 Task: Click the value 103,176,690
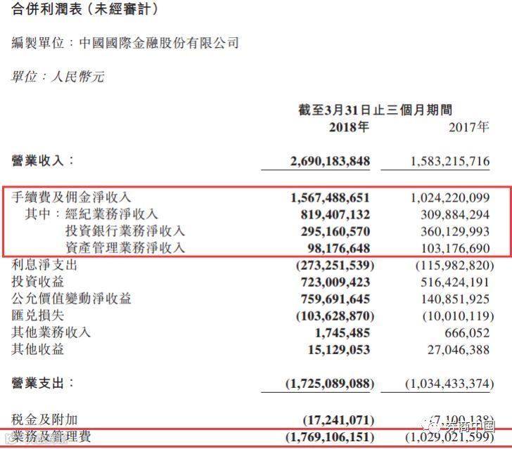455,249
